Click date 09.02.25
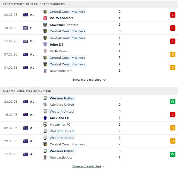 tap(11, 128)
